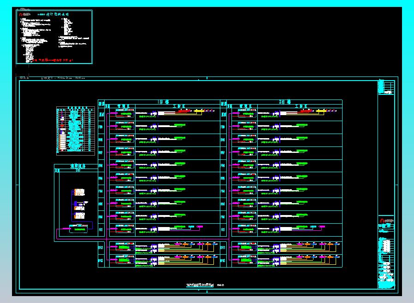Select the legend table beside 1#楼
414x303 pixels.
click(76, 131)
